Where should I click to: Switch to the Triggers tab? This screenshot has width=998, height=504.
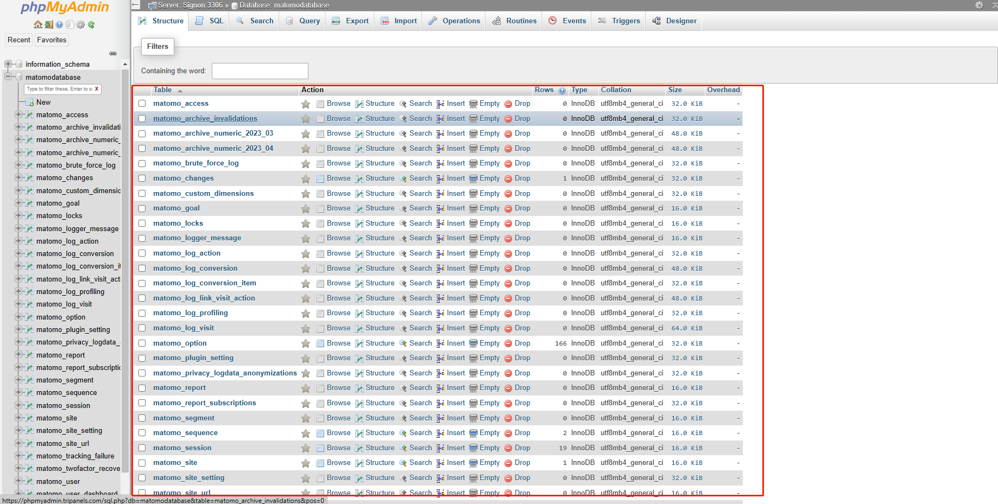[x=619, y=21]
